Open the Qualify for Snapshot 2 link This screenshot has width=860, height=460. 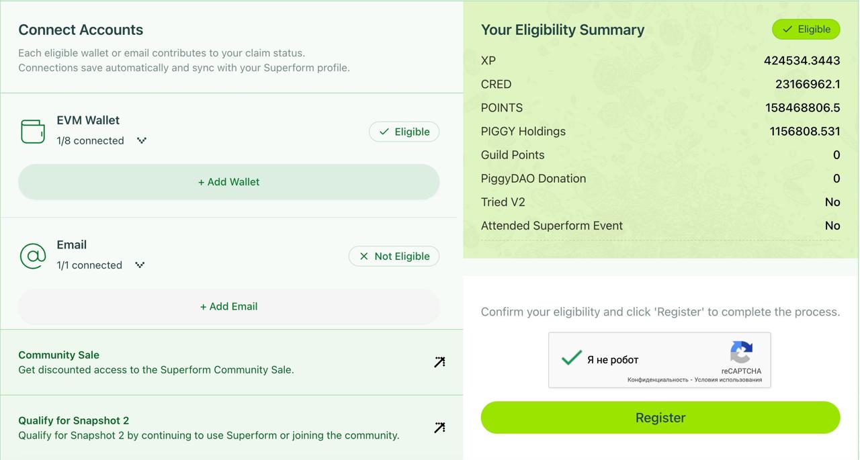point(74,420)
